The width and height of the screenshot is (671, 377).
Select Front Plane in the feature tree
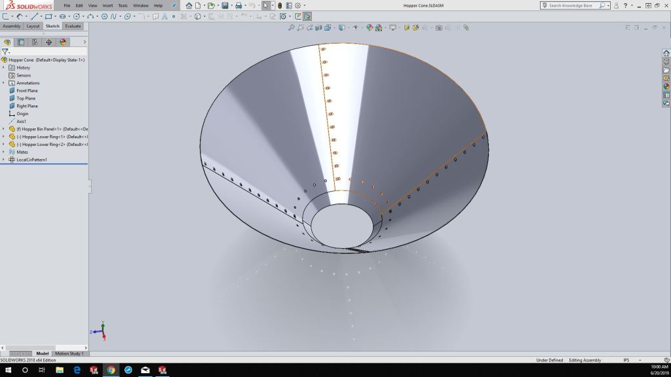tap(27, 90)
